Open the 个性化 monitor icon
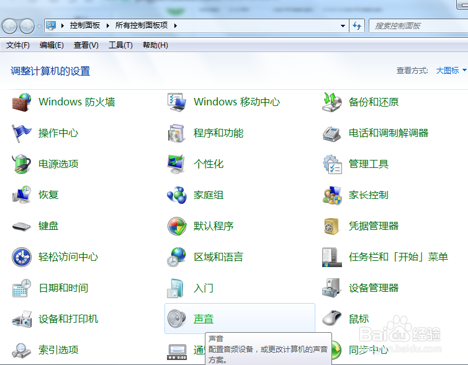This screenshot has height=365, width=468. [x=177, y=164]
